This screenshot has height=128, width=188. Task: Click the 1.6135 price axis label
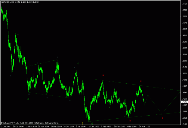coord(184,48)
